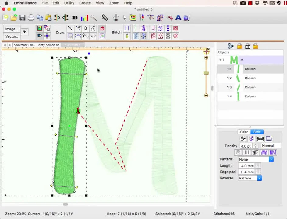Click the arrow pointer select tool

tap(125, 18)
